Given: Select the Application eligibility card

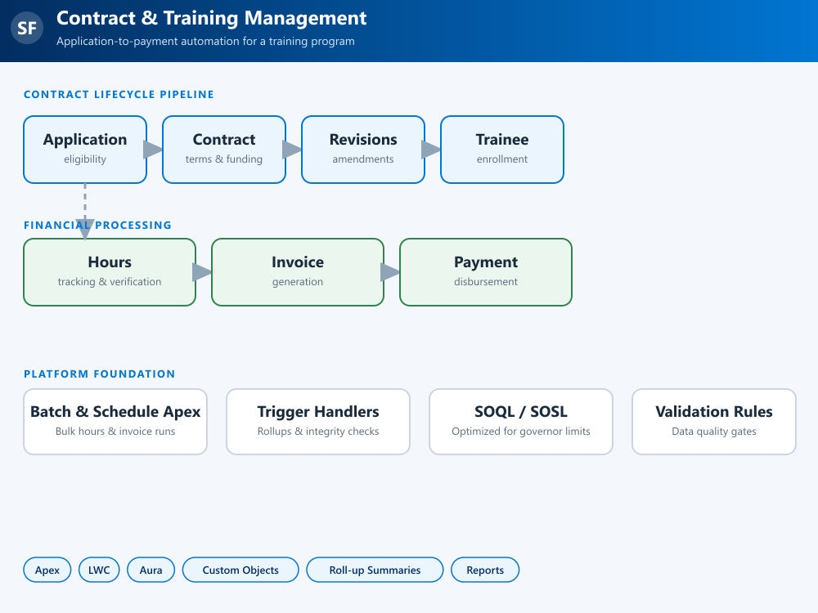Looking at the screenshot, I should (85, 150).
